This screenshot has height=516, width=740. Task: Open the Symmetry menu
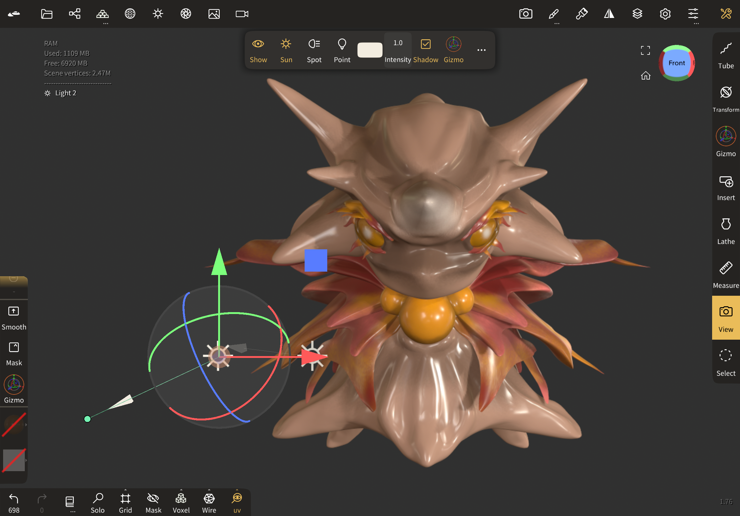click(x=609, y=14)
